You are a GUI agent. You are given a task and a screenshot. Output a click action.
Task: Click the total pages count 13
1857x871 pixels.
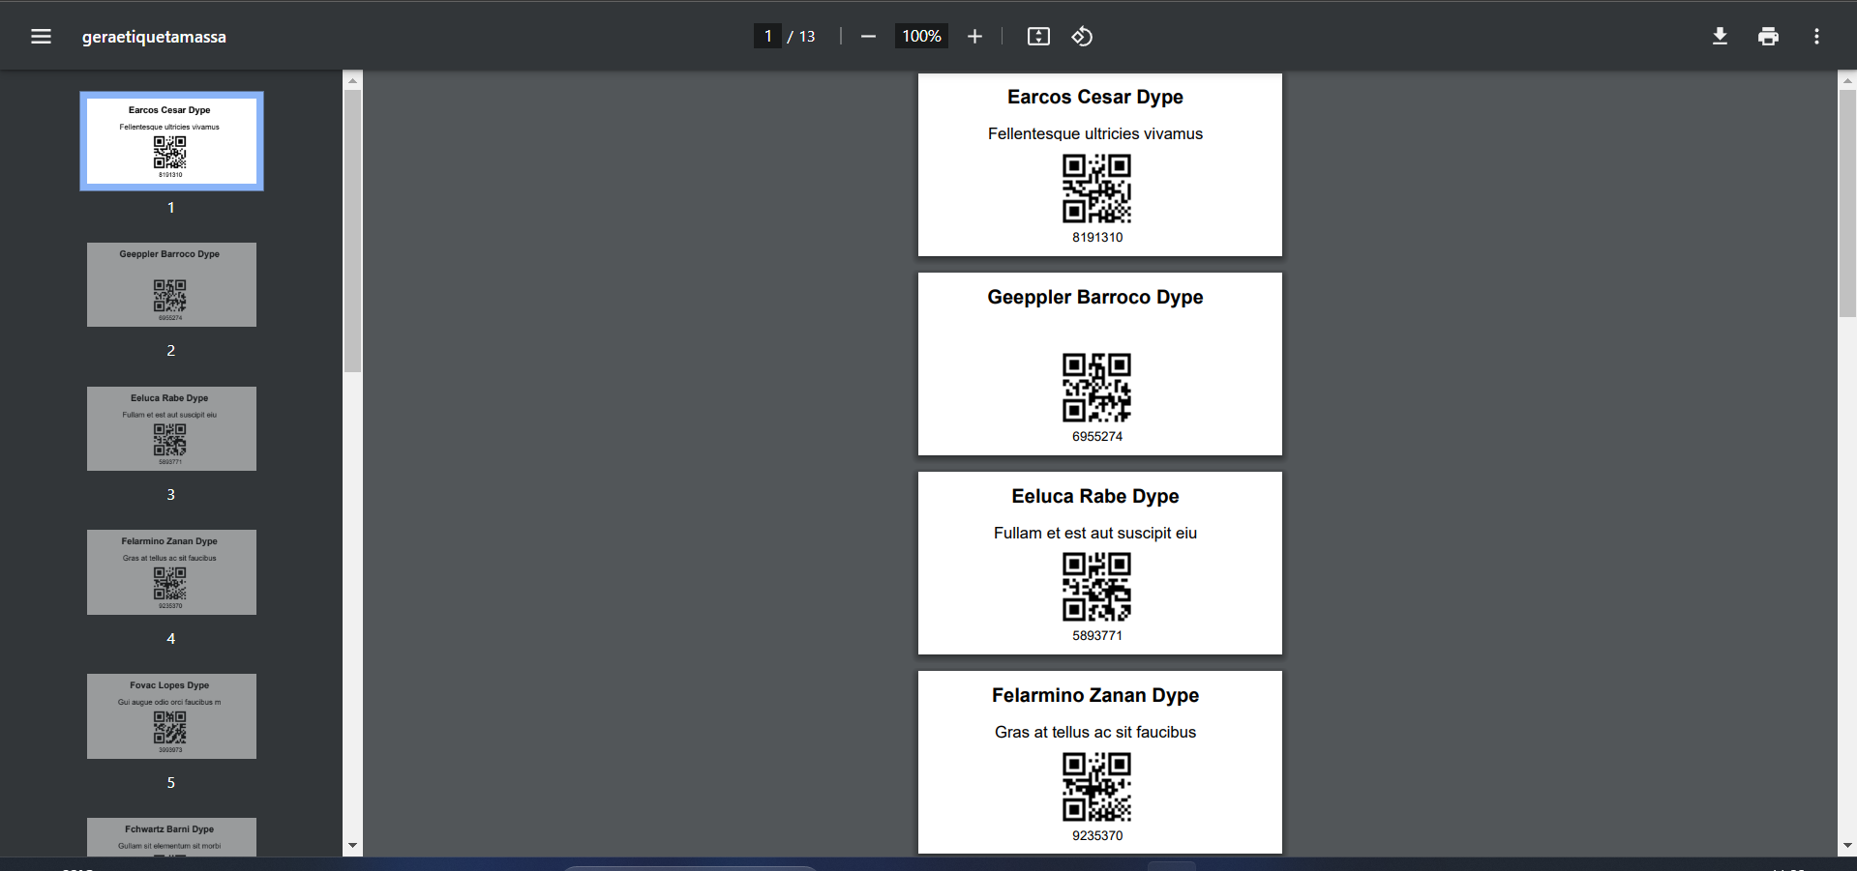[x=807, y=37]
